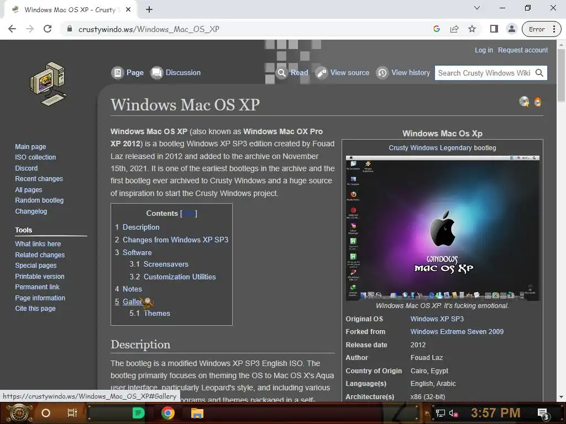The image size is (566, 424).
Task: Open the View history tab
Action: click(x=403, y=73)
